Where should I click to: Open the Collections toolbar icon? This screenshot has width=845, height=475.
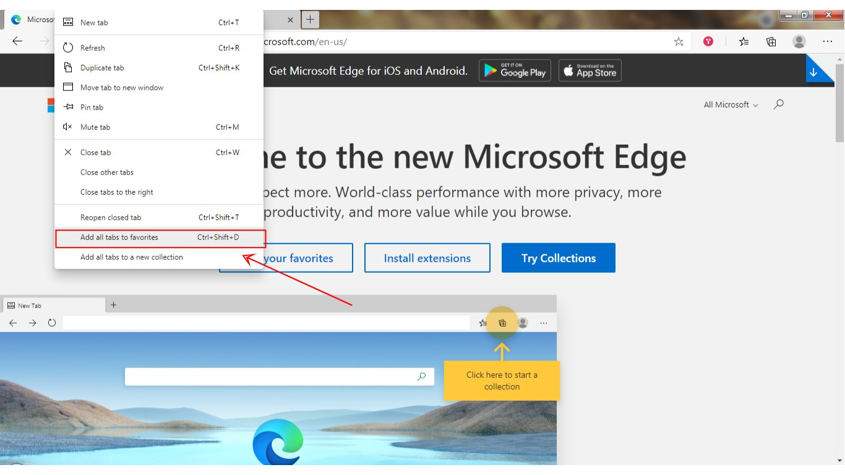[x=771, y=41]
